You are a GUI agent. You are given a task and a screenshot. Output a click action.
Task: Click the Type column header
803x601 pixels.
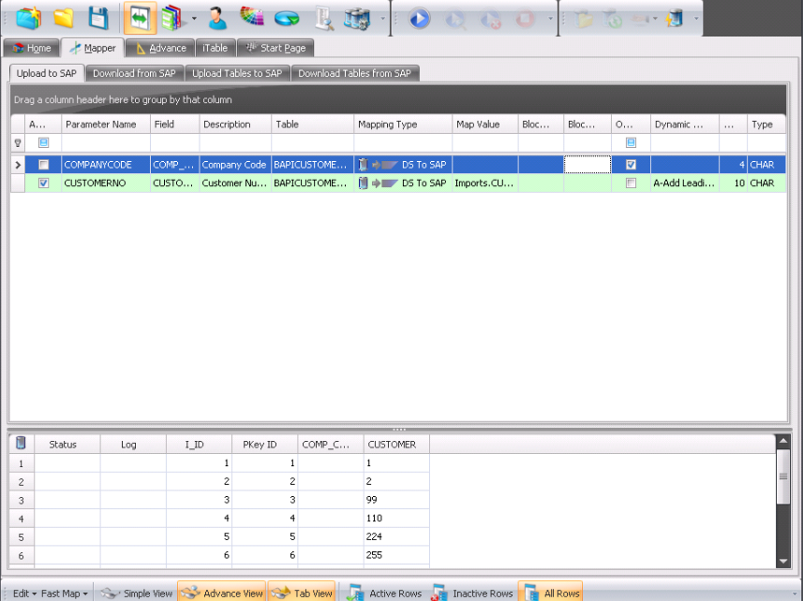pos(766,125)
